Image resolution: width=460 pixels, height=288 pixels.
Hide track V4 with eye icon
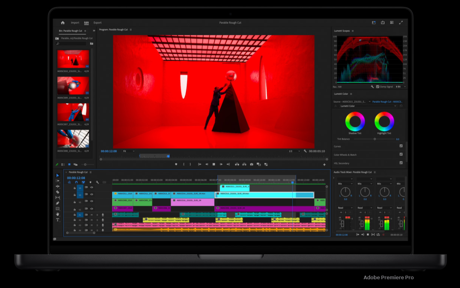tap(92, 187)
